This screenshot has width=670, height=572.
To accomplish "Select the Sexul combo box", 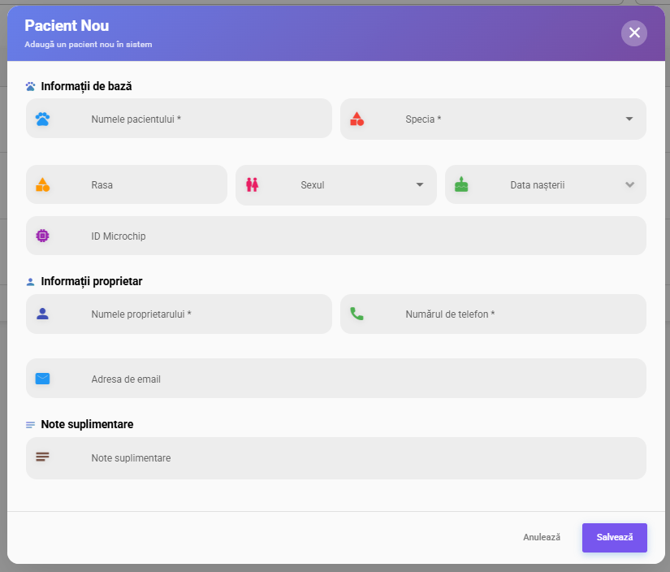I will [336, 185].
